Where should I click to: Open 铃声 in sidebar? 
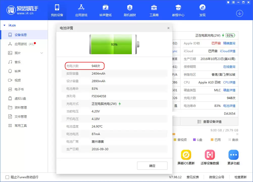(24, 71)
